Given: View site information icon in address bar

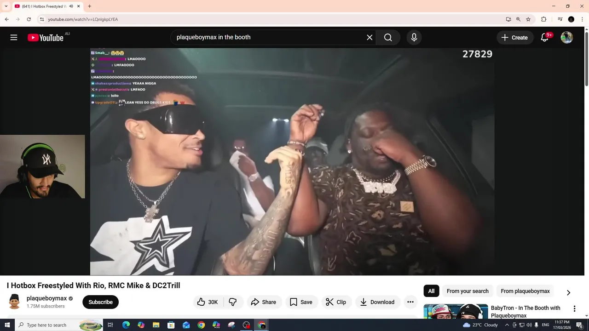Looking at the screenshot, I should (42, 19).
